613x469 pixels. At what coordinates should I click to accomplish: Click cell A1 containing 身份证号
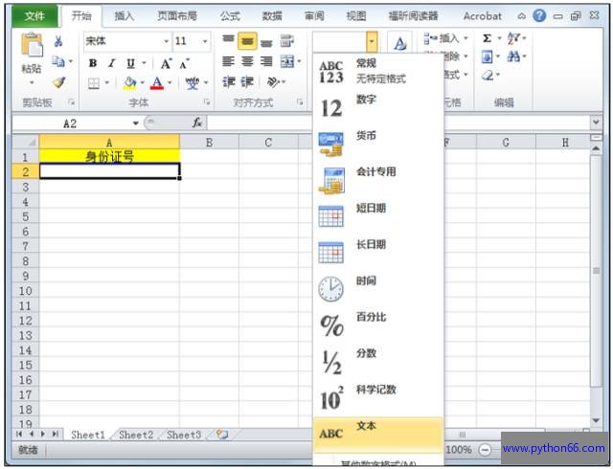tap(109, 156)
